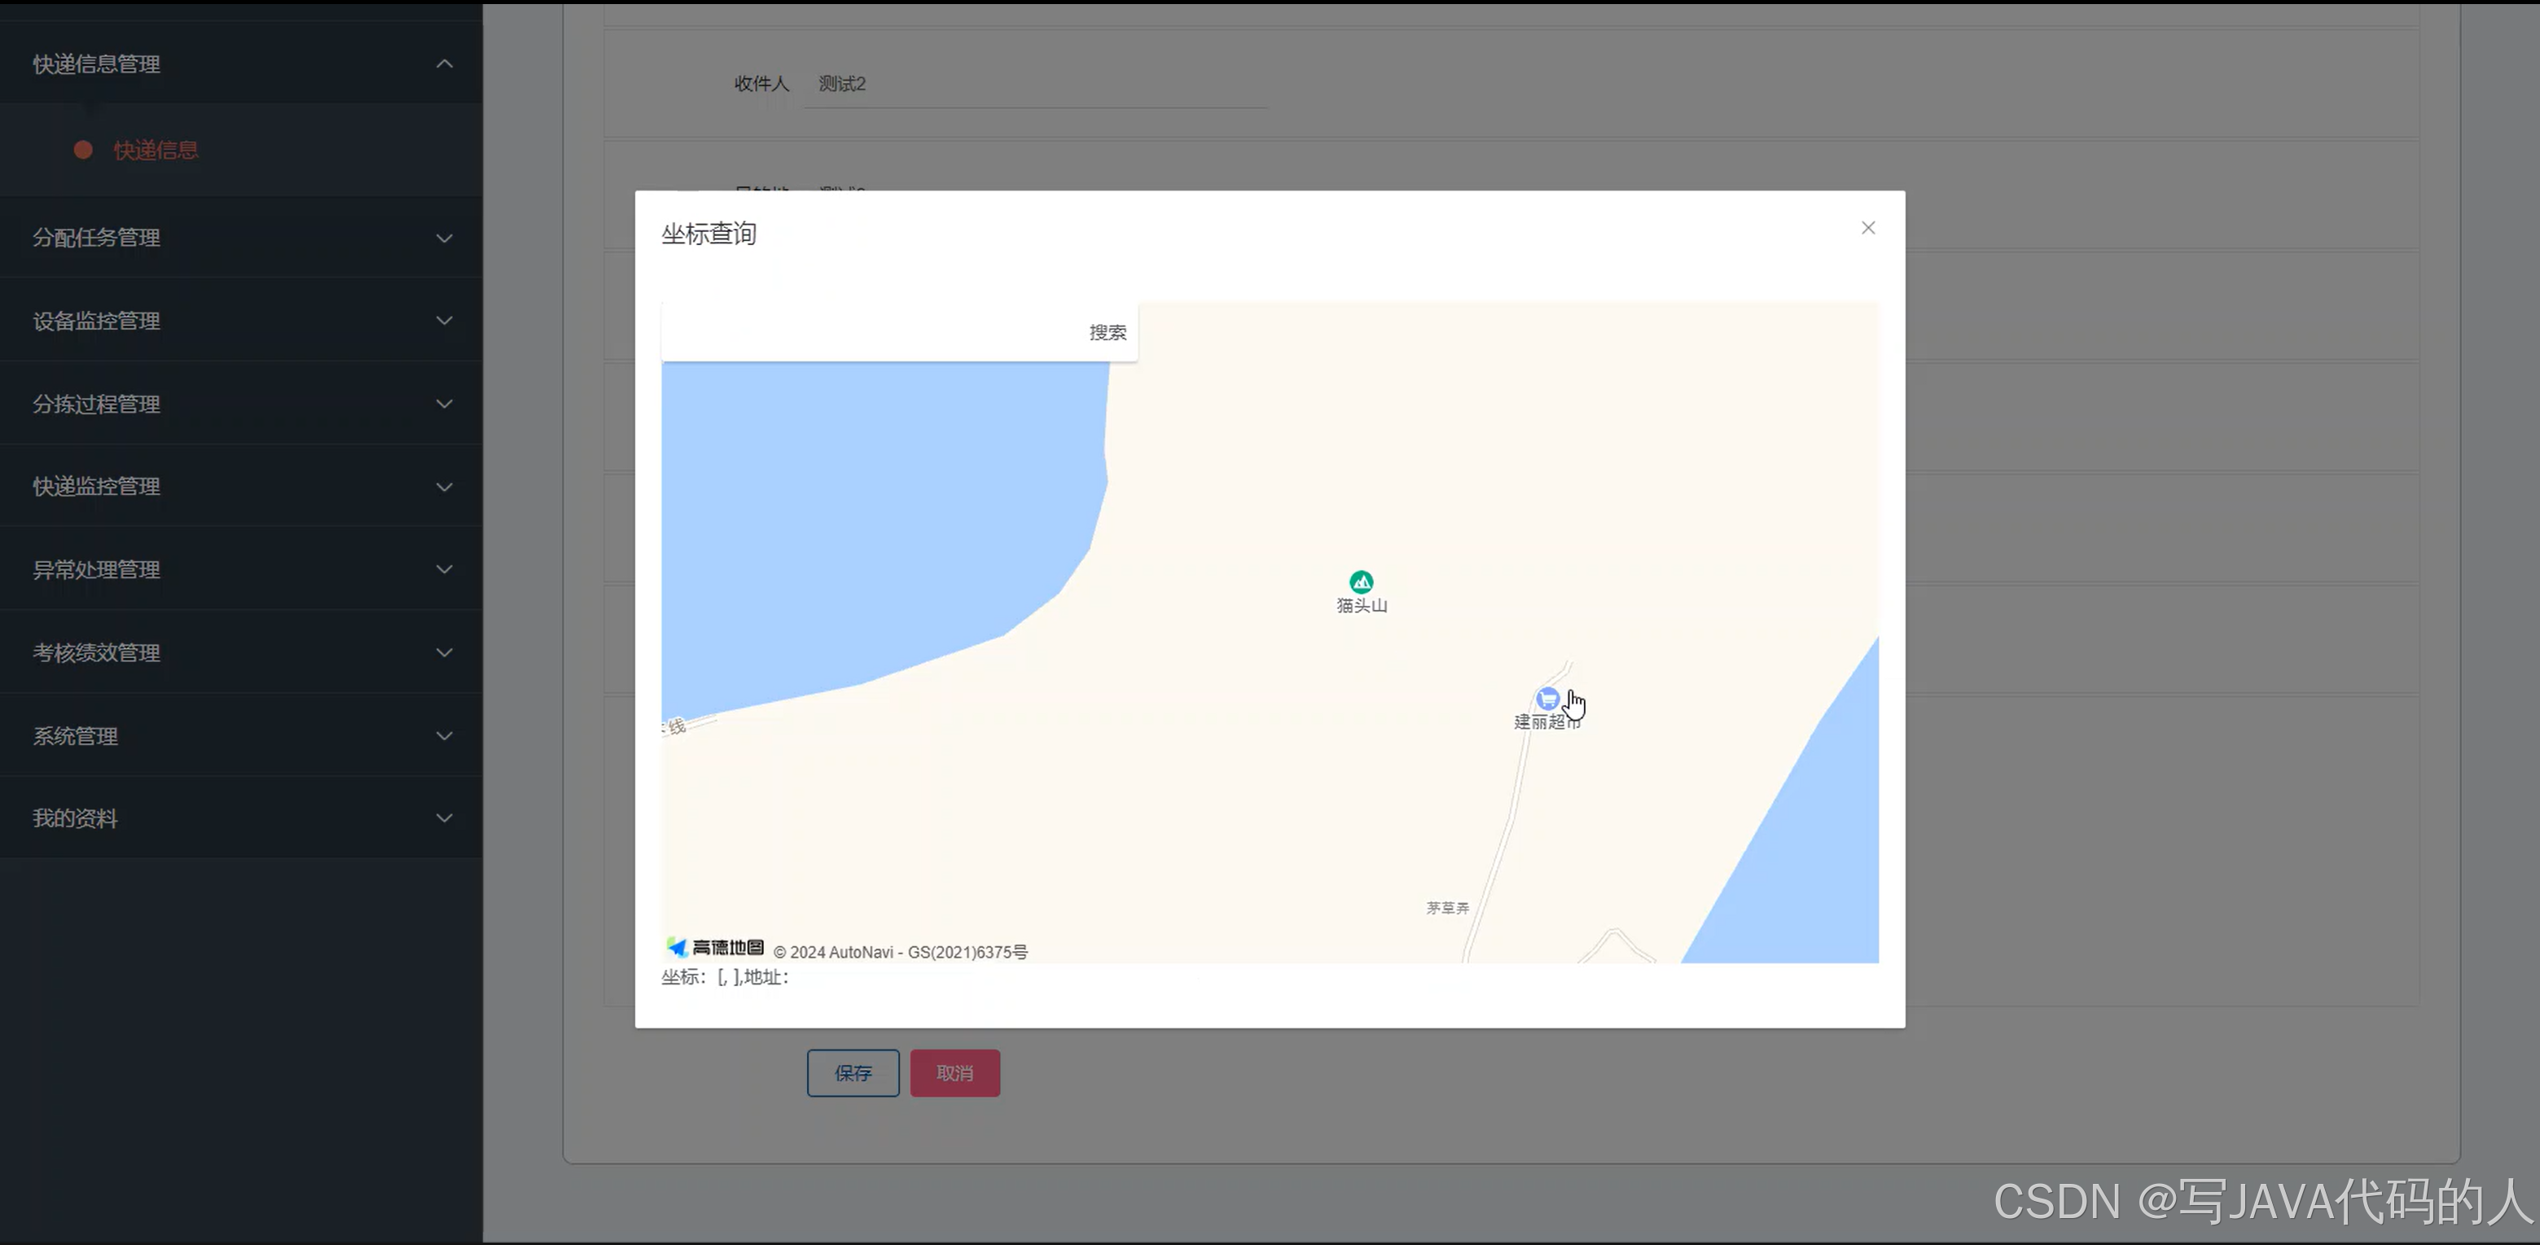Expand 设备监控管理 section arrow
The width and height of the screenshot is (2540, 1245).
(445, 320)
